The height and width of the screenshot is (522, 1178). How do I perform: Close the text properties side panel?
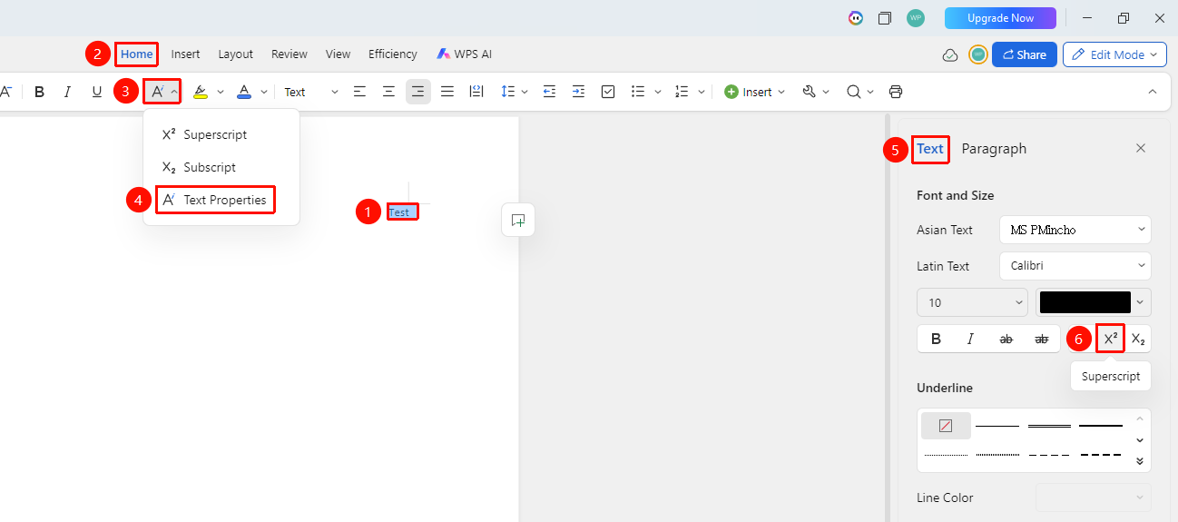point(1141,149)
